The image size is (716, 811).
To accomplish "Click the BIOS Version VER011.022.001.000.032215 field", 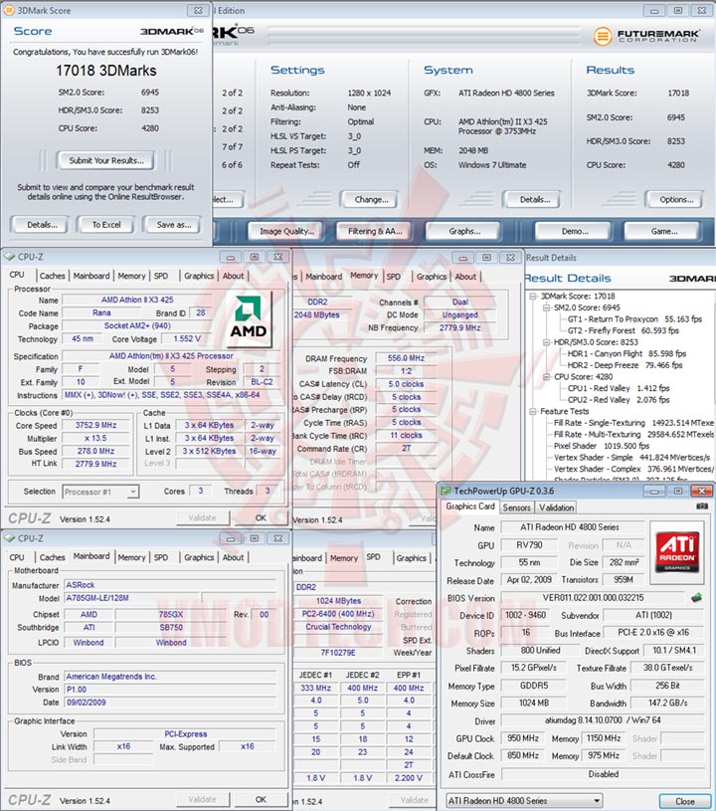I will [593, 598].
